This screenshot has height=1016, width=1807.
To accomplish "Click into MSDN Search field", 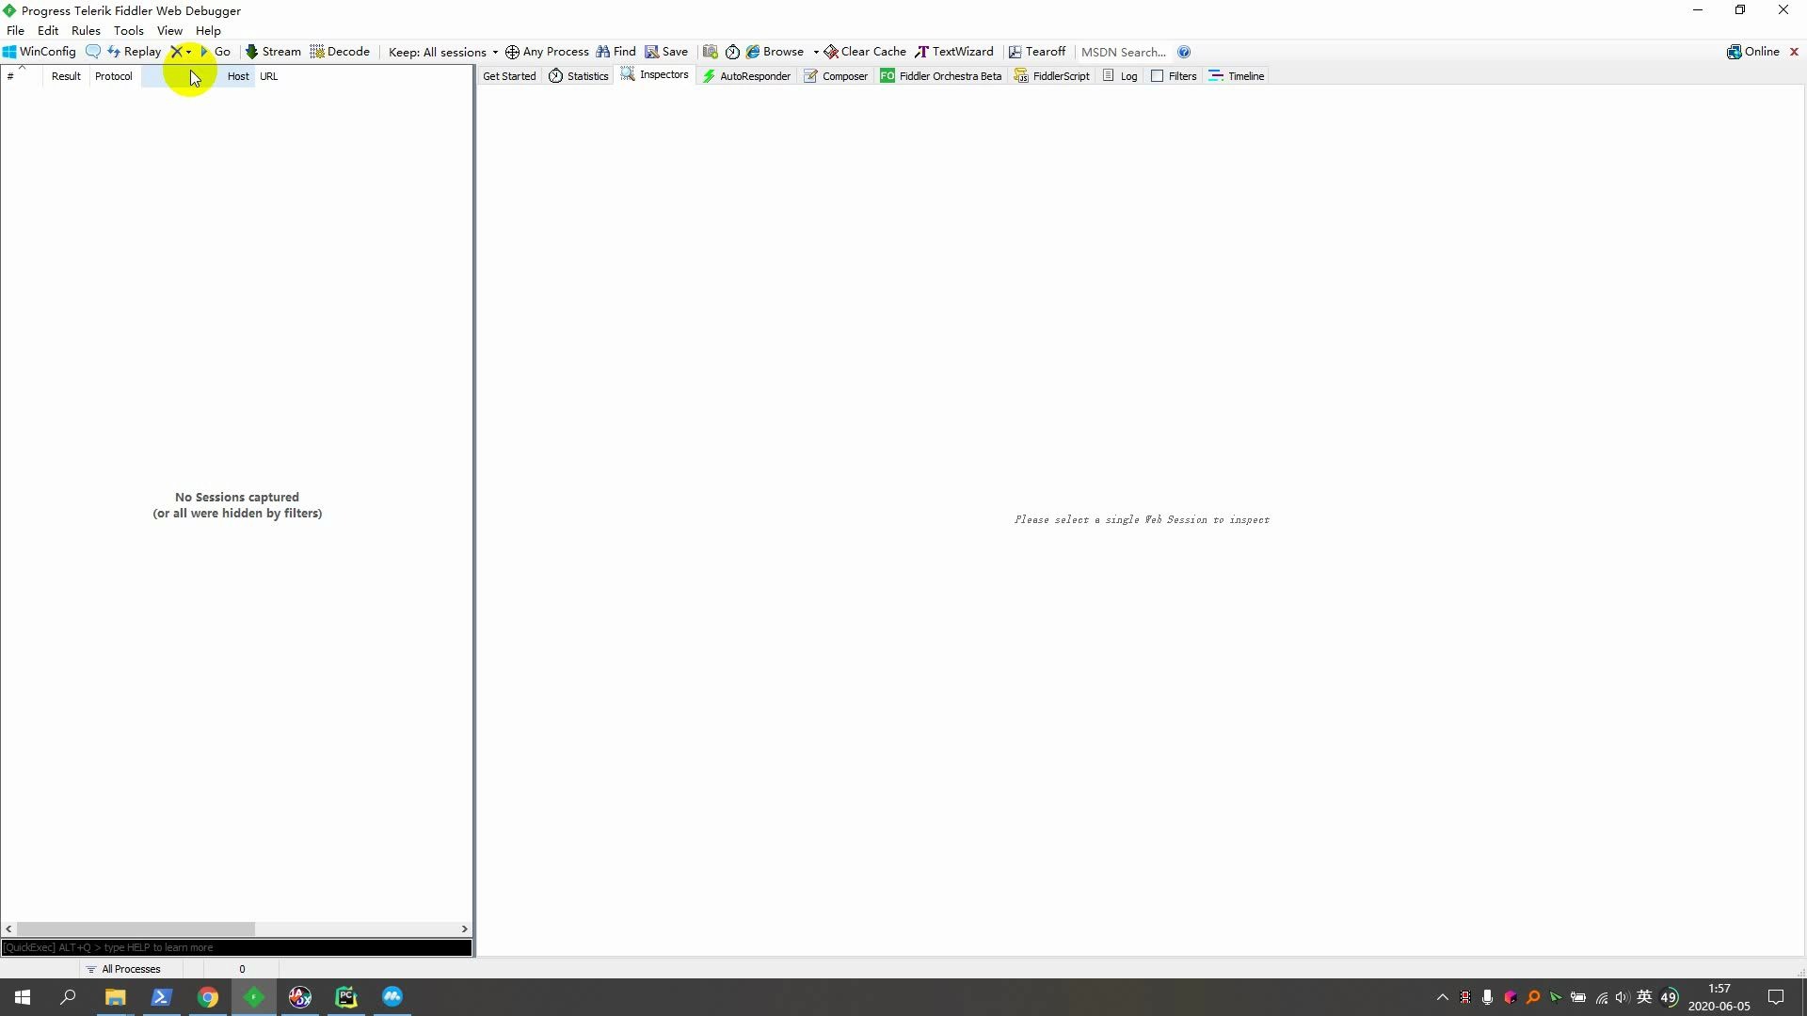I will pyautogui.click(x=1124, y=52).
